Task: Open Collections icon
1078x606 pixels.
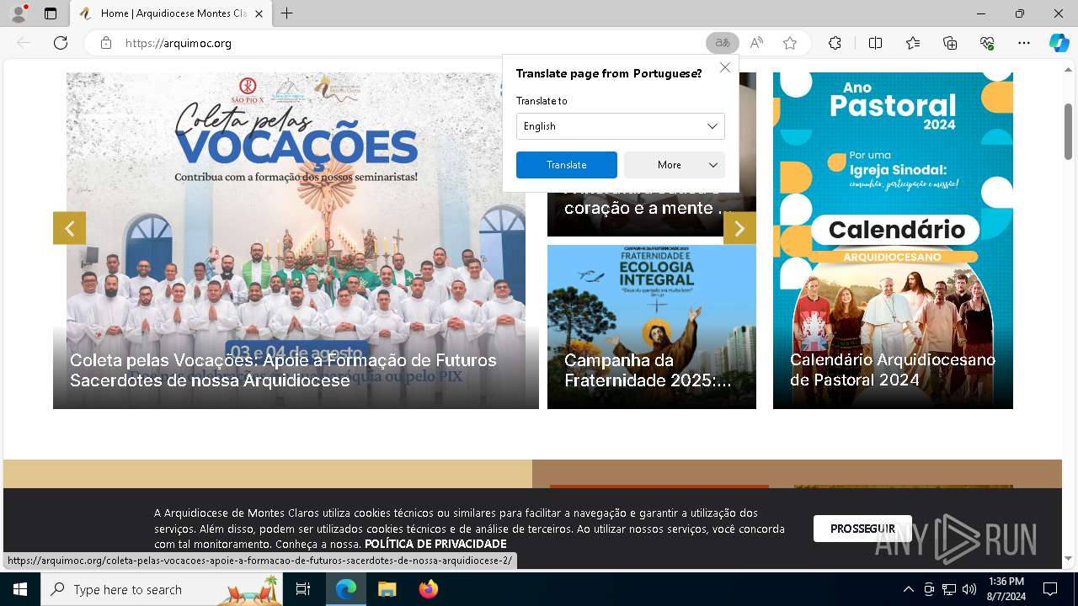Action: (x=950, y=43)
